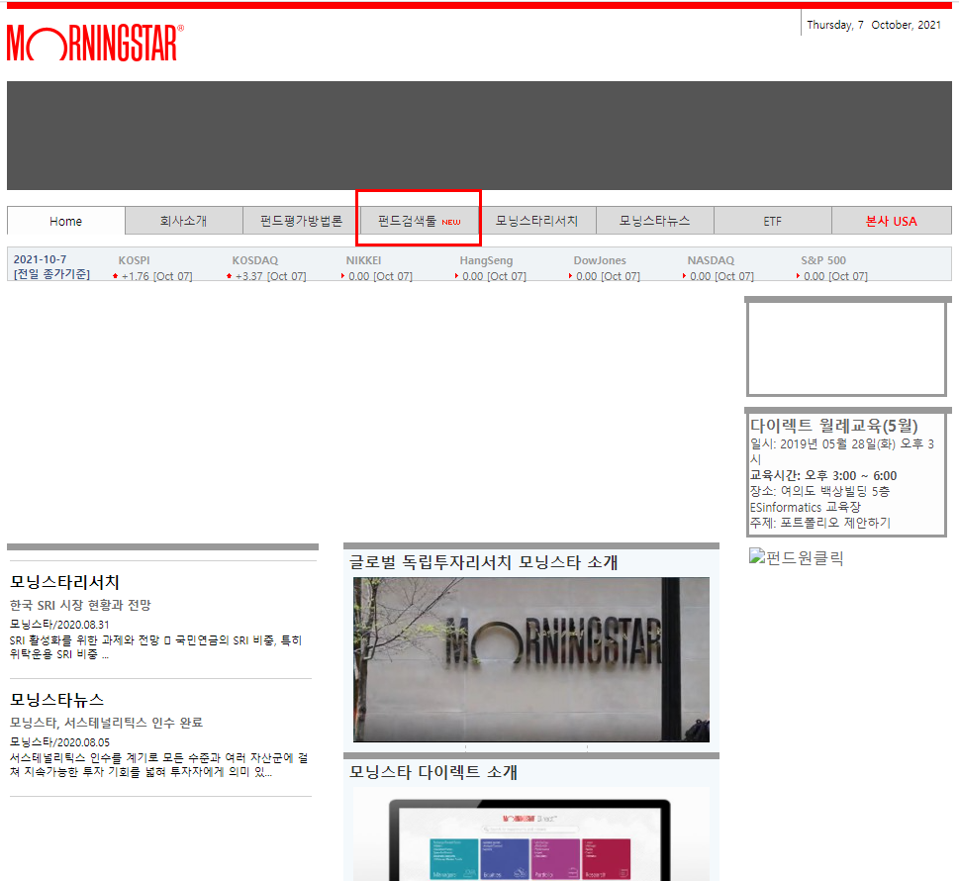The image size is (959, 881).
Task: Click the 모닝스타/2020.08.31 byline
Action: coord(59,625)
